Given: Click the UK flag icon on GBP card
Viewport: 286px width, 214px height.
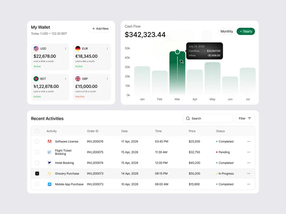Looking at the screenshot, I should [78, 78].
